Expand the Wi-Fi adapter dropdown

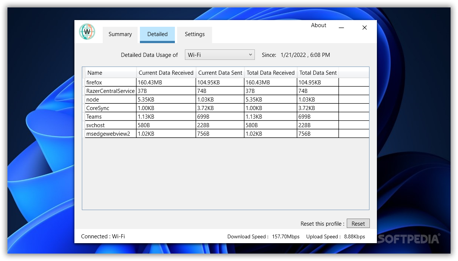[220, 55]
